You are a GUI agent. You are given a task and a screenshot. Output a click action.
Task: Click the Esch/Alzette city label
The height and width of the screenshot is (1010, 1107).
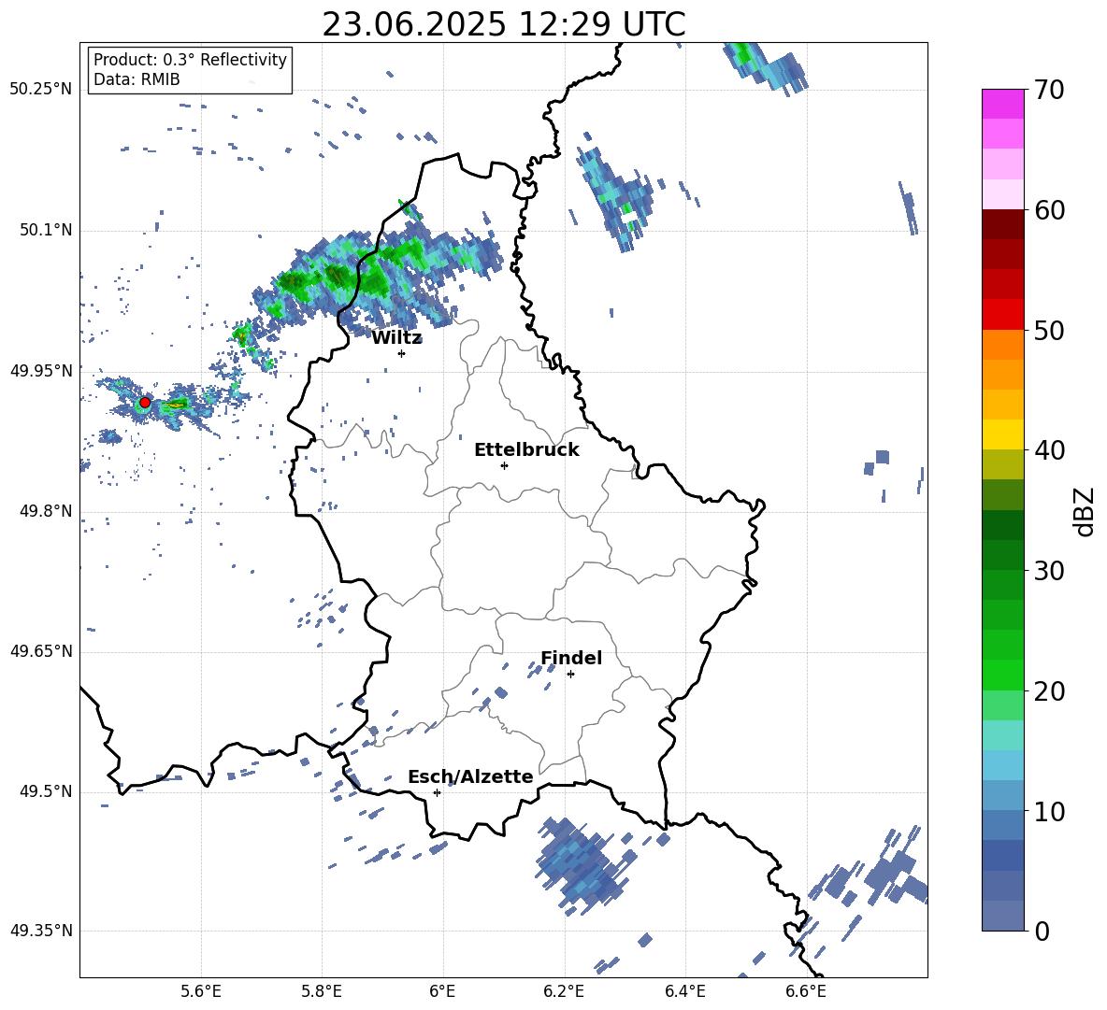[x=470, y=776]
